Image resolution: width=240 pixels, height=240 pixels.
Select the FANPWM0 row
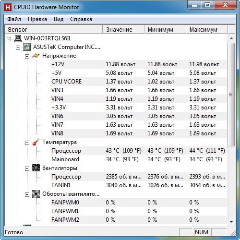pyautogui.click(x=139, y=203)
